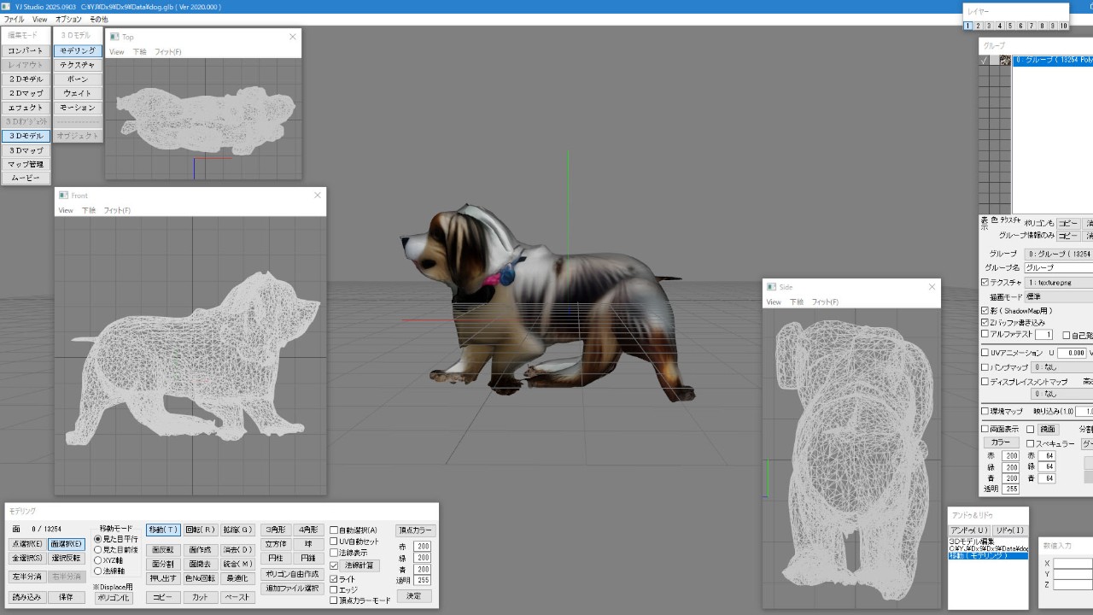Select the 3角形 triangle primitive tool
Viewport: 1093px width, 615px height.
tap(275, 530)
